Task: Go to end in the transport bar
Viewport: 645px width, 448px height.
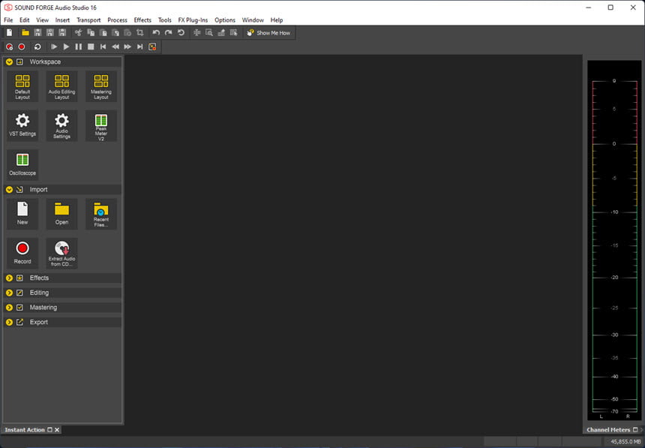Action: 139,47
